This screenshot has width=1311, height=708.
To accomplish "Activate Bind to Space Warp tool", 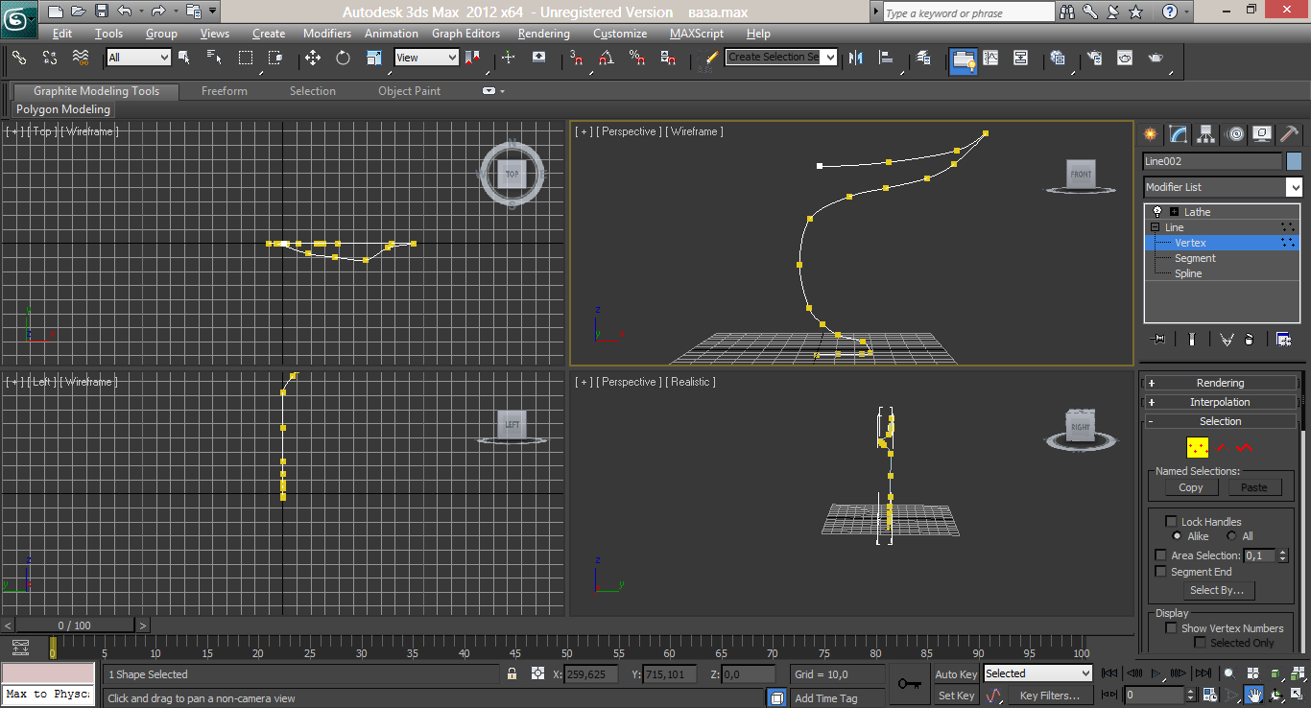I will pos(81,58).
